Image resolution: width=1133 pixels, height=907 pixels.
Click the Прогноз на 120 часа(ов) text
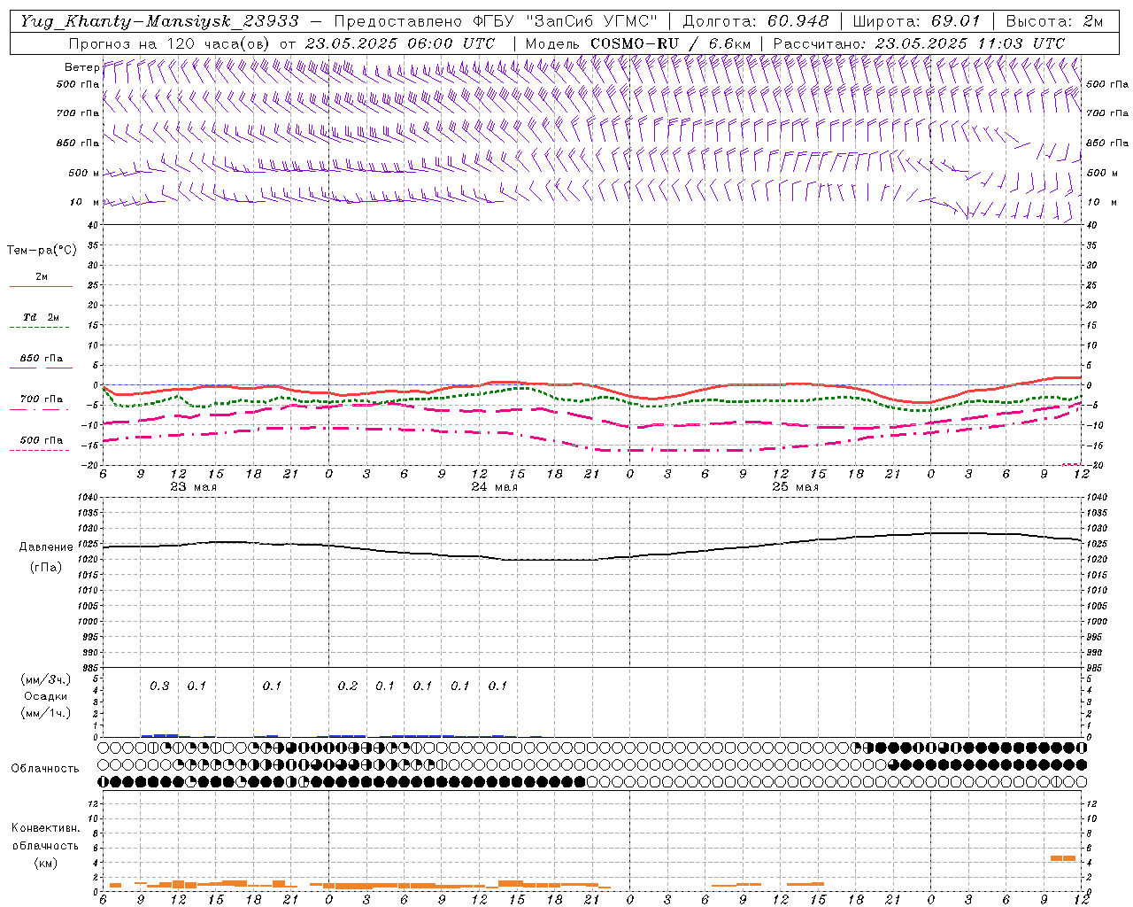point(170,43)
